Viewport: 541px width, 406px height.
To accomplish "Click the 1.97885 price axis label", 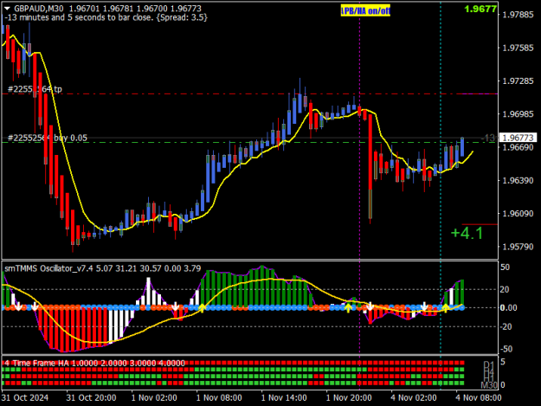I will point(518,15).
